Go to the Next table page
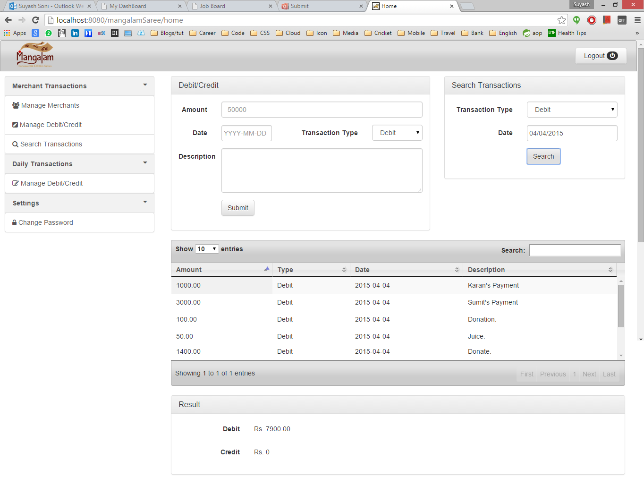Image resolution: width=644 pixels, height=477 pixels. (589, 374)
